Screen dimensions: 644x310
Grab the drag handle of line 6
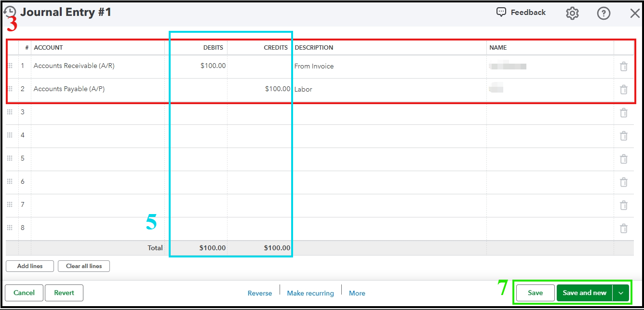[x=10, y=182]
